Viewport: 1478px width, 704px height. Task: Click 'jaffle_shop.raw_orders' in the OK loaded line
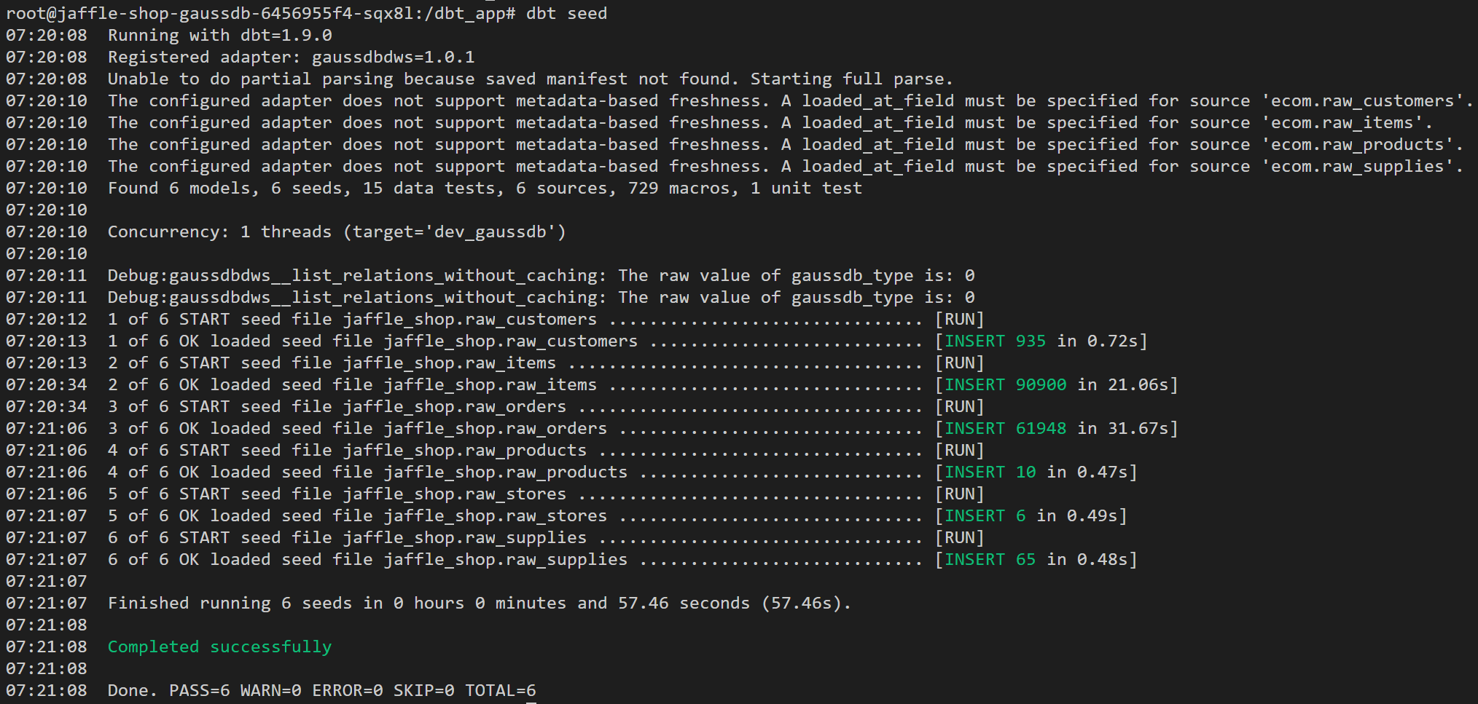pos(495,428)
